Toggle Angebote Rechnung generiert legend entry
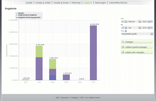This screenshot has width=156, height=101. pos(28,18)
